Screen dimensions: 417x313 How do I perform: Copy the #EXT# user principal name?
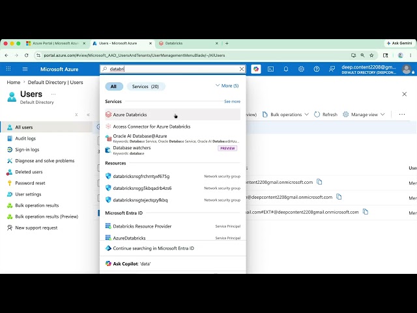tap(366, 211)
